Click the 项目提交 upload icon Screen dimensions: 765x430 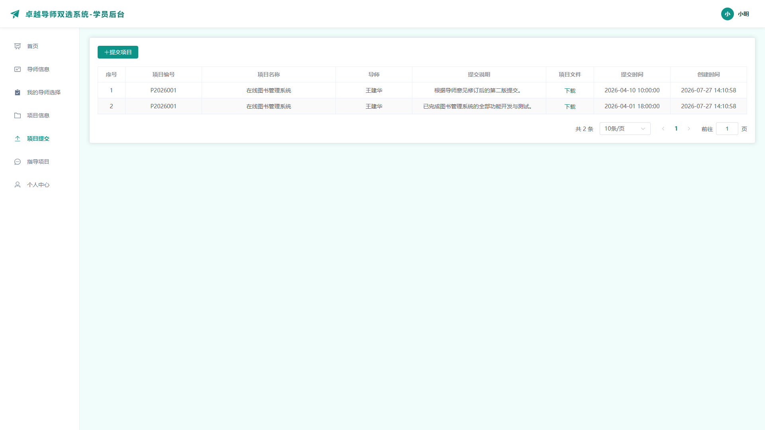[x=18, y=139]
